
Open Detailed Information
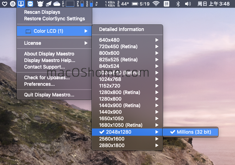(x=127, y=29)
